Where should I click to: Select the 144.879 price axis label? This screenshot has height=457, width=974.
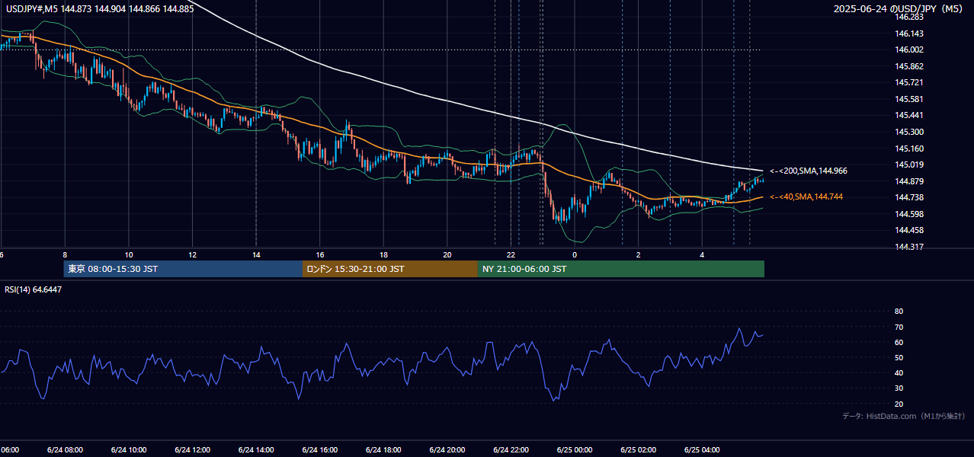coord(910,181)
